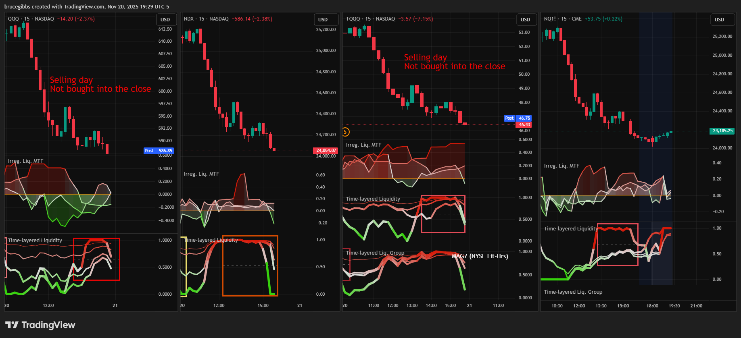Click the brucegibbs created with TradingView.com header

[87, 6]
